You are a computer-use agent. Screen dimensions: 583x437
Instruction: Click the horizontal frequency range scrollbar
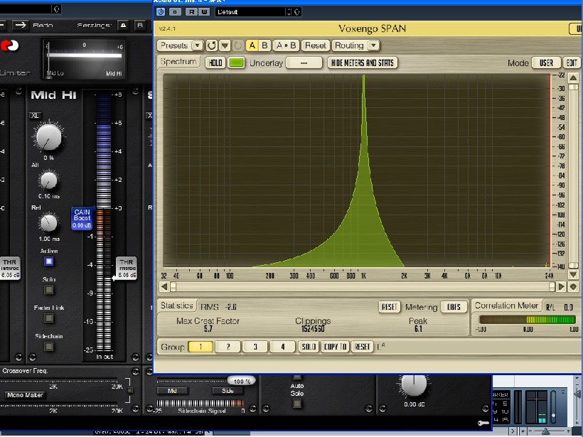pos(363,286)
